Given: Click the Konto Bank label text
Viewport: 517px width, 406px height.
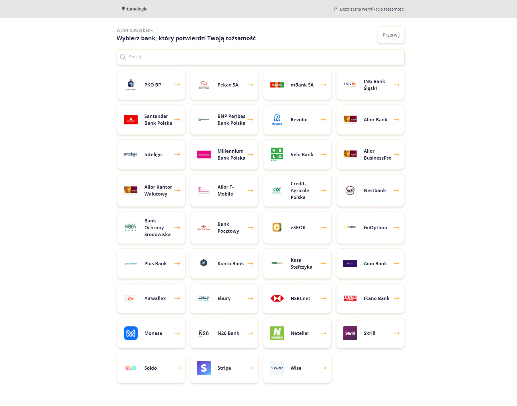Looking at the screenshot, I should [231, 264].
